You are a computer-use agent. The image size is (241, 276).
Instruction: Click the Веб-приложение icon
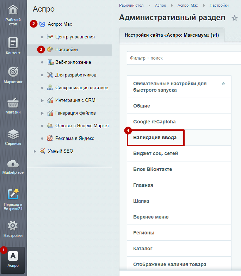click(x=50, y=62)
